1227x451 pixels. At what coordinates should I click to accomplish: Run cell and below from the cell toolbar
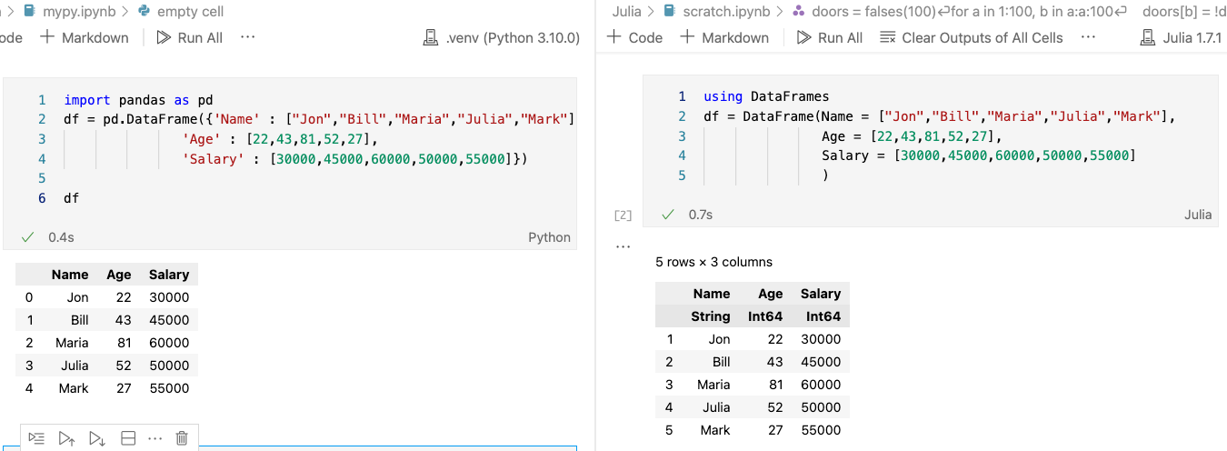[x=97, y=438]
